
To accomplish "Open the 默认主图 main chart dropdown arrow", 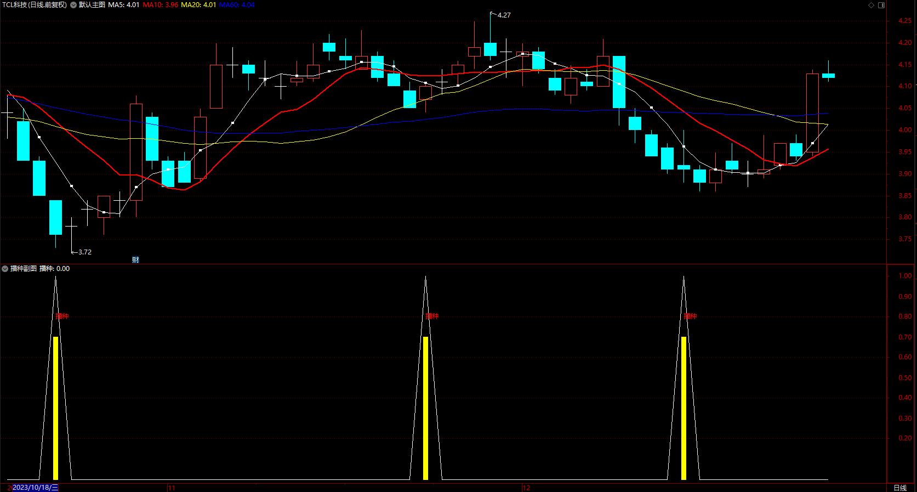I will (73, 5).
